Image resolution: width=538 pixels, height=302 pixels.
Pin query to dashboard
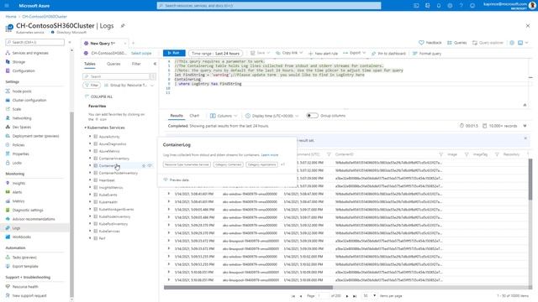click(x=388, y=54)
